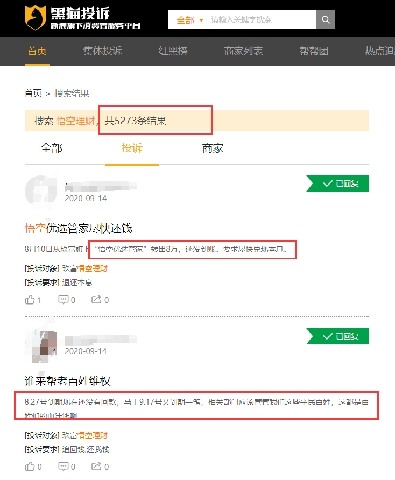Click the magnifier search button

(326, 19)
